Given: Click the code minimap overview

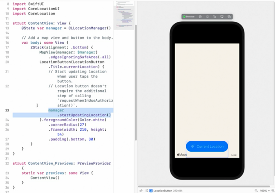Looking at the screenshot, I should (x=126, y=16).
